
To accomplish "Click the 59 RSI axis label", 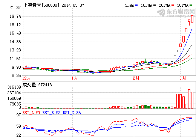I will (x=19, y=126).
